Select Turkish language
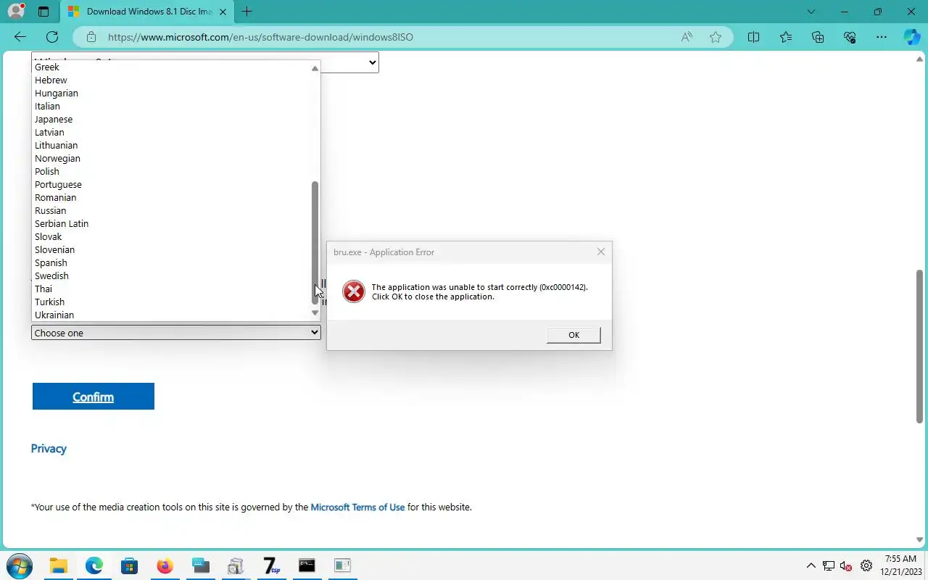This screenshot has width=928, height=580. (x=172, y=302)
